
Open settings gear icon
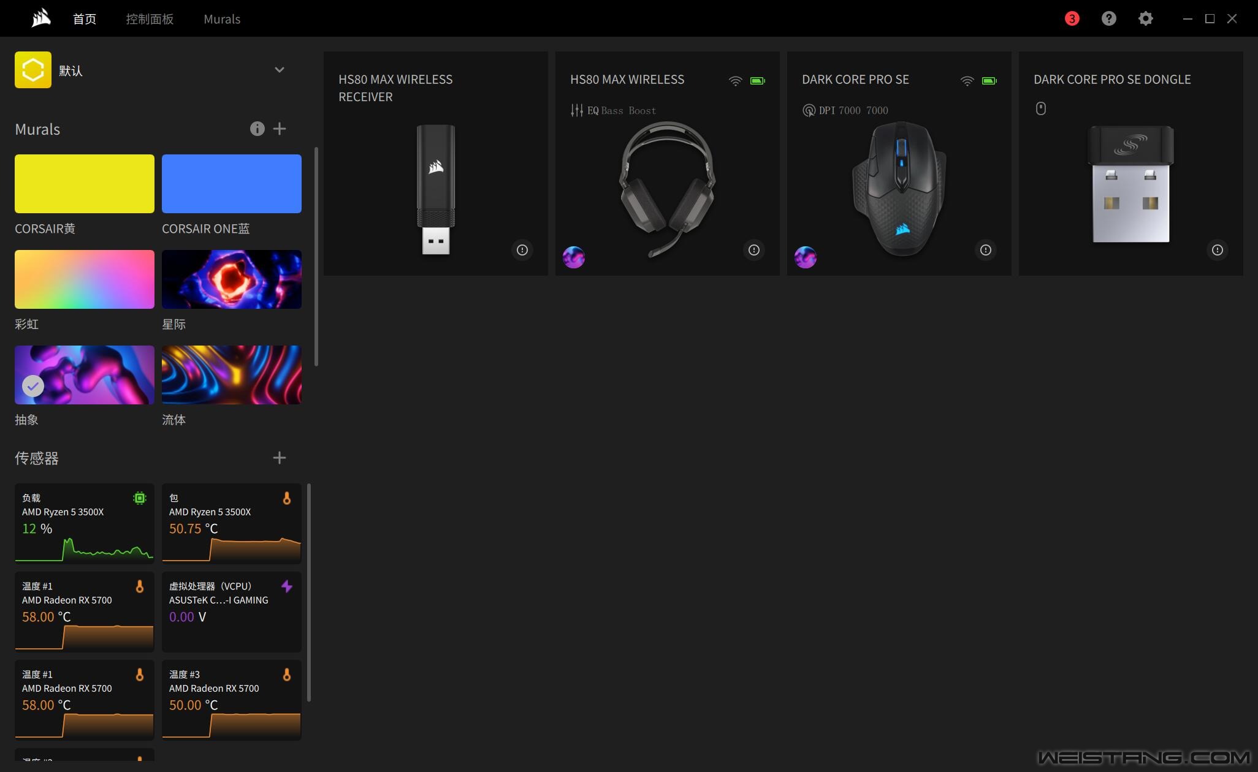(1145, 18)
